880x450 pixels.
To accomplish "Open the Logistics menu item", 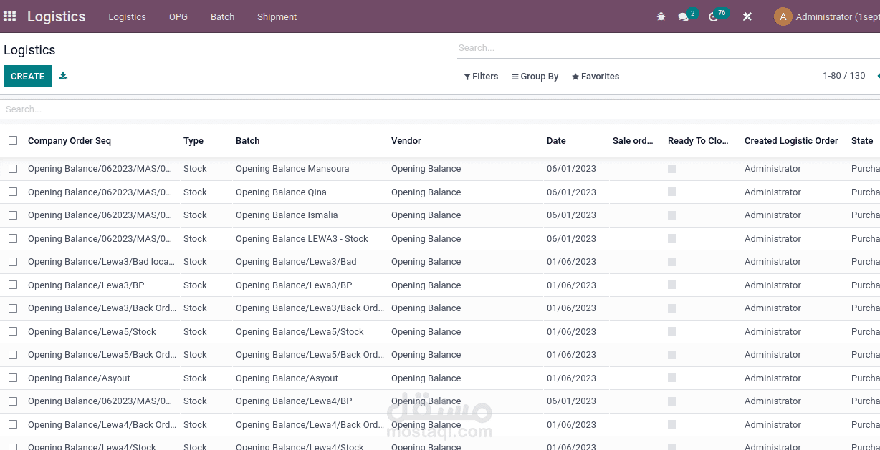I will [x=127, y=16].
